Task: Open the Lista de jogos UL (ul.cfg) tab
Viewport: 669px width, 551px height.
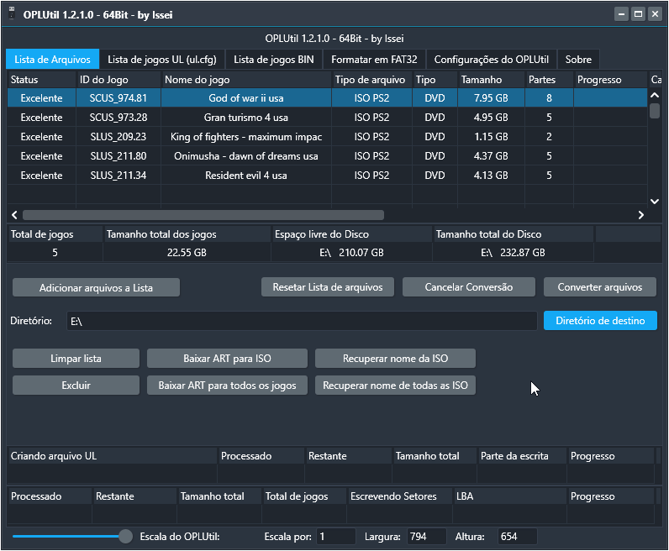Action: pos(163,60)
